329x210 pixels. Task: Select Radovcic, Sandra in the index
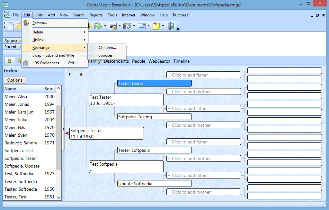click(30, 143)
